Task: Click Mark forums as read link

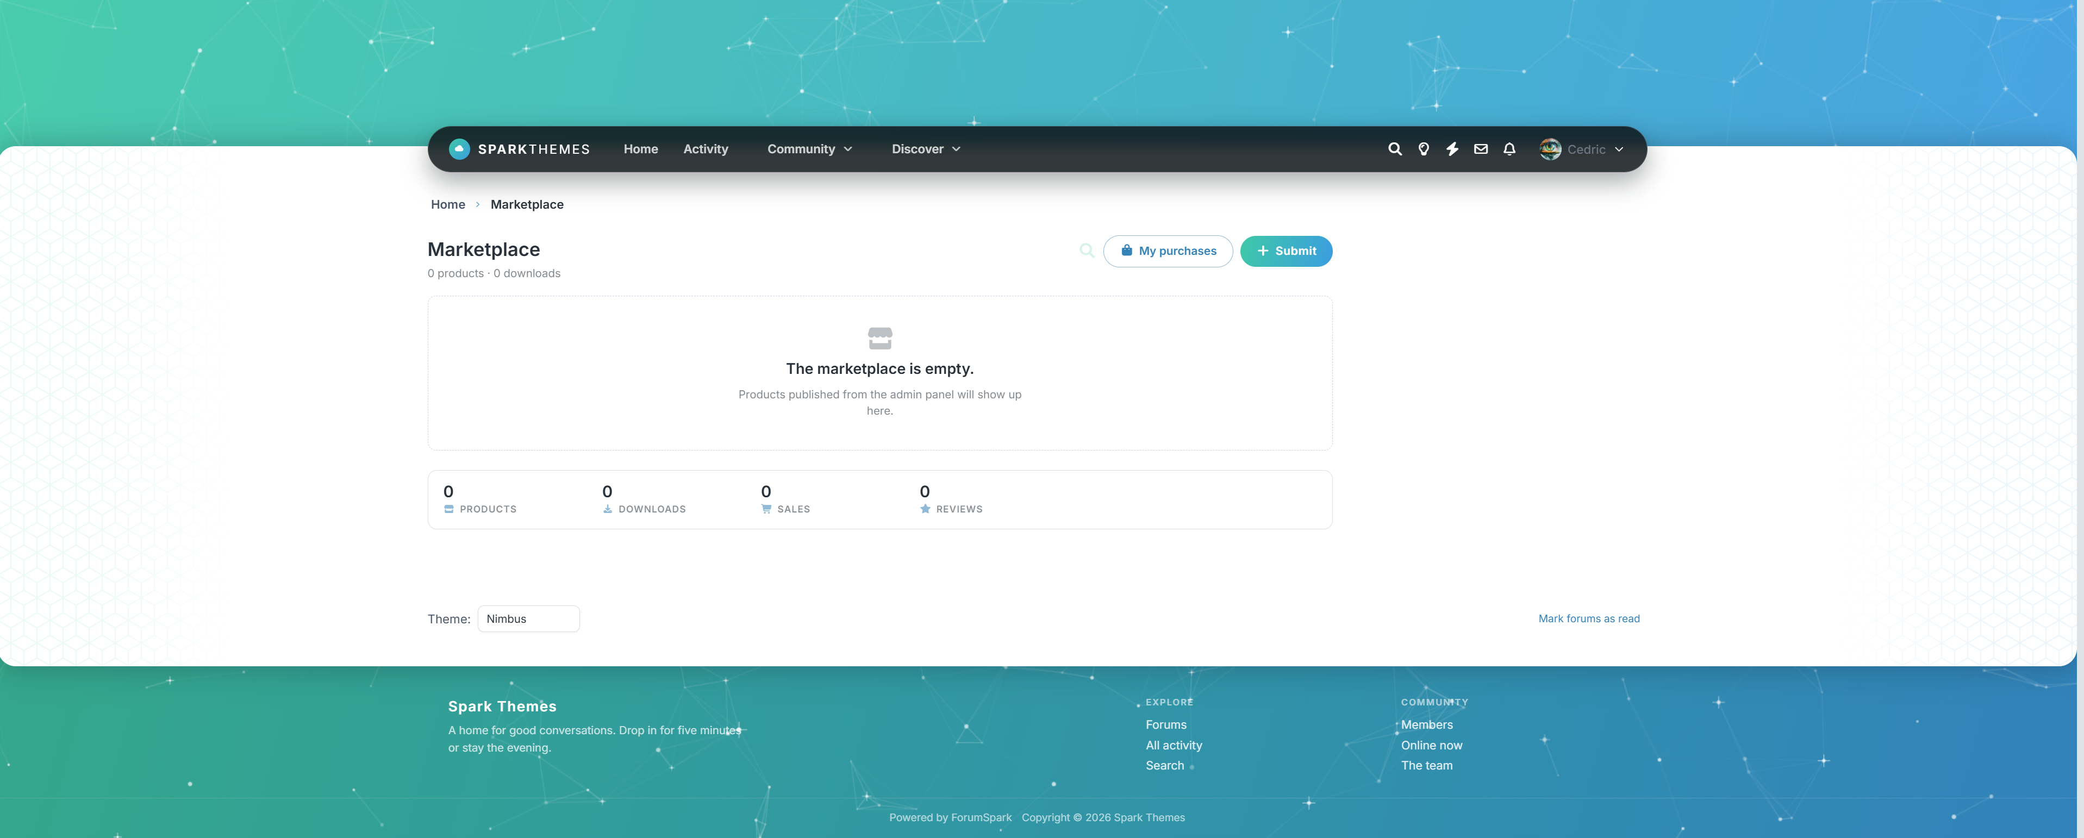Action: 1589,619
